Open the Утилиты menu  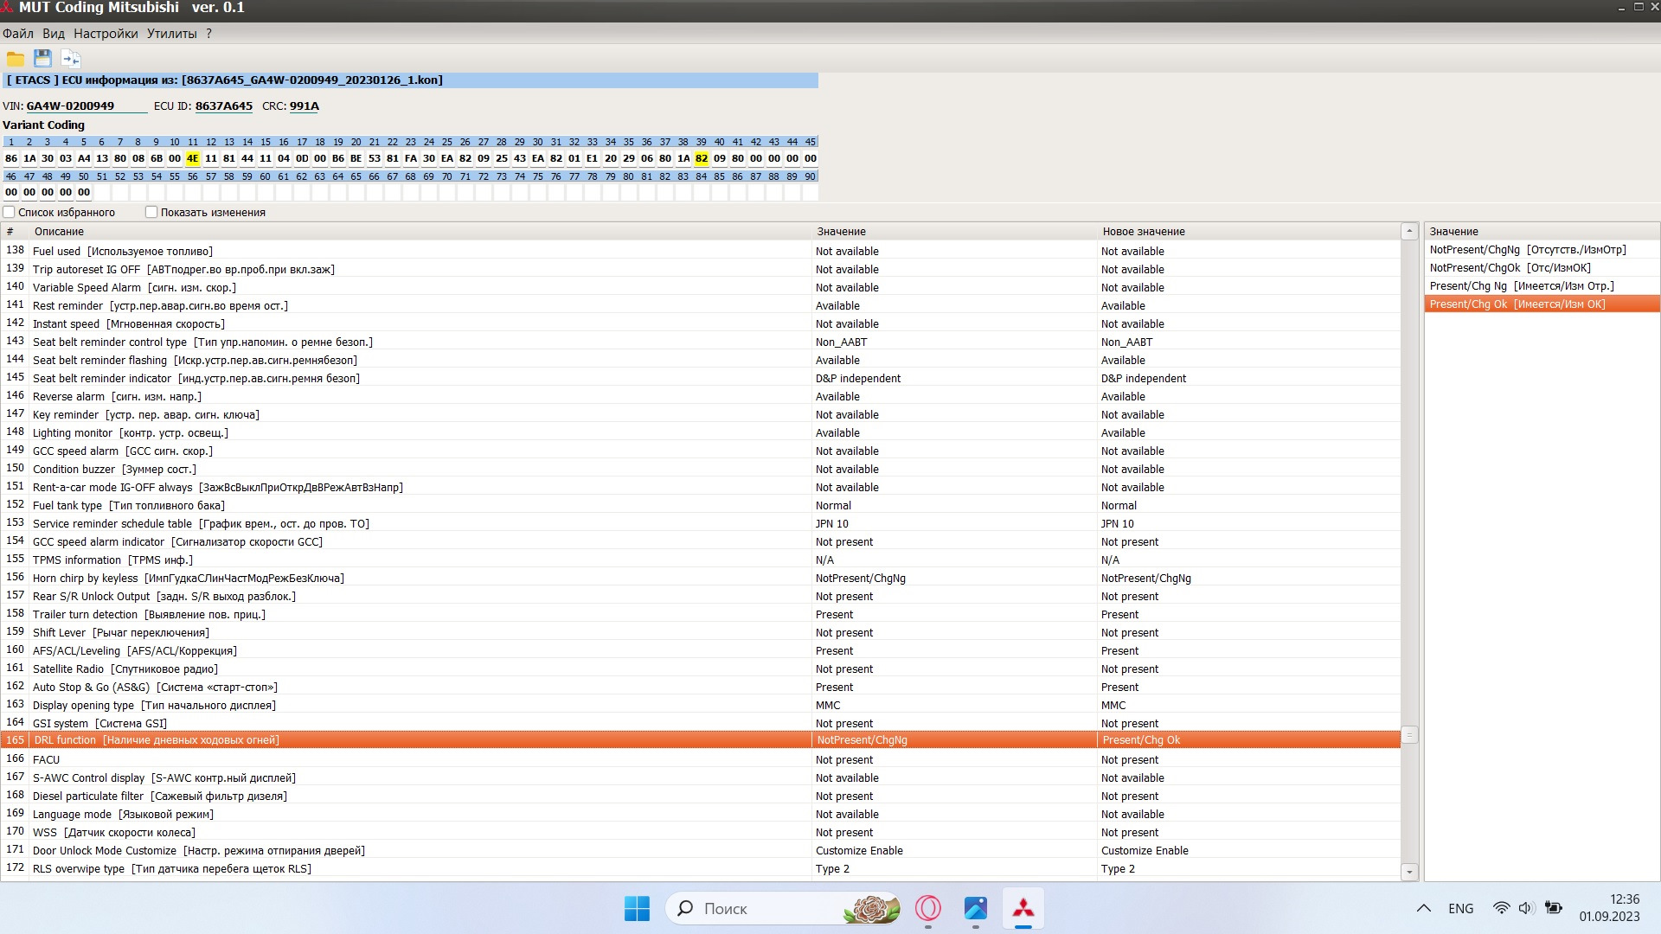coord(171,34)
